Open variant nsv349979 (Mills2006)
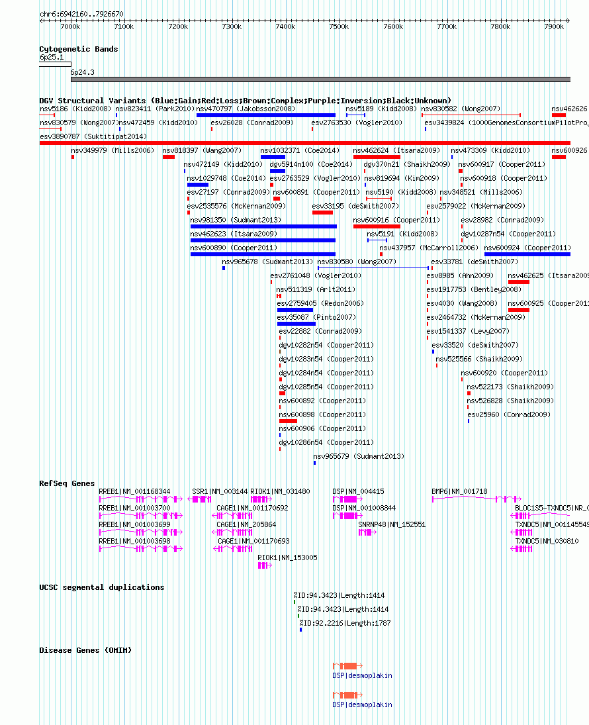This screenshot has width=589, height=725. click(x=113, y=151)
